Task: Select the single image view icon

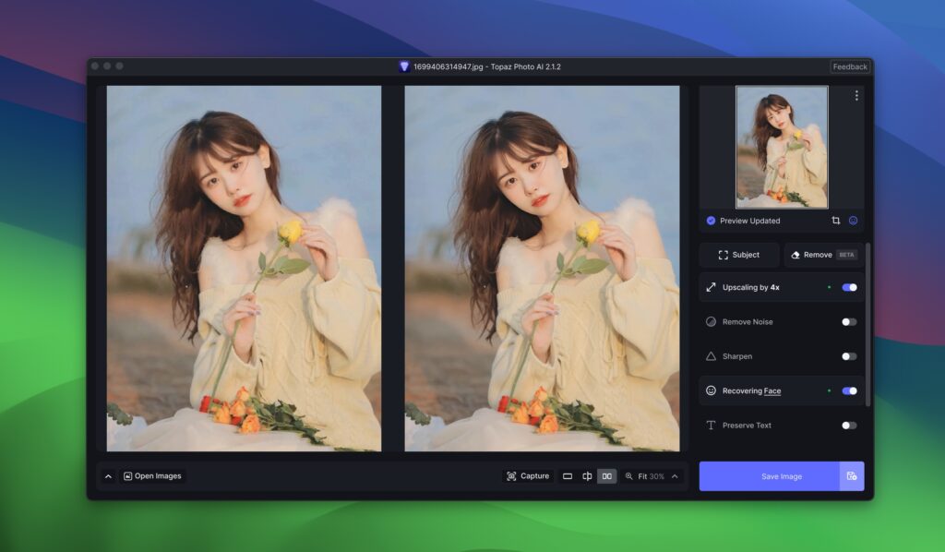Action: pos(568,476)
